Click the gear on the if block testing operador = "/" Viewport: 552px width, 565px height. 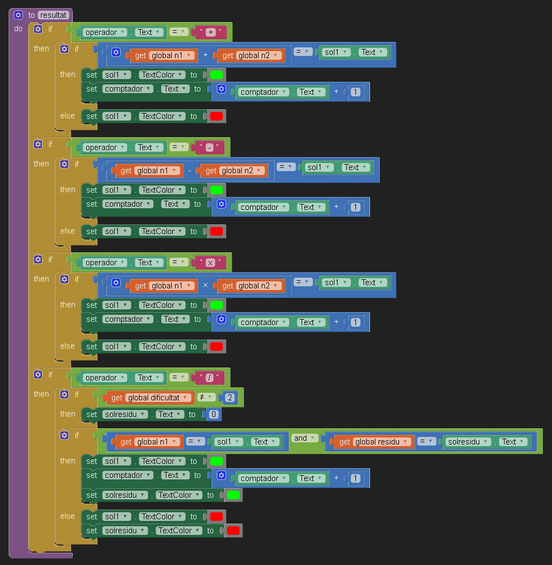38,375
